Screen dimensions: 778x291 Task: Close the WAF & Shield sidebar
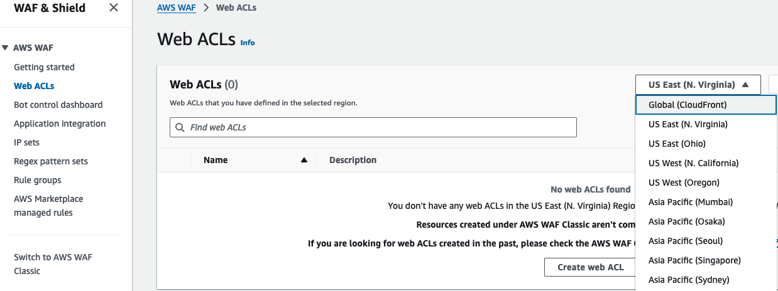(x=113, y=8)
